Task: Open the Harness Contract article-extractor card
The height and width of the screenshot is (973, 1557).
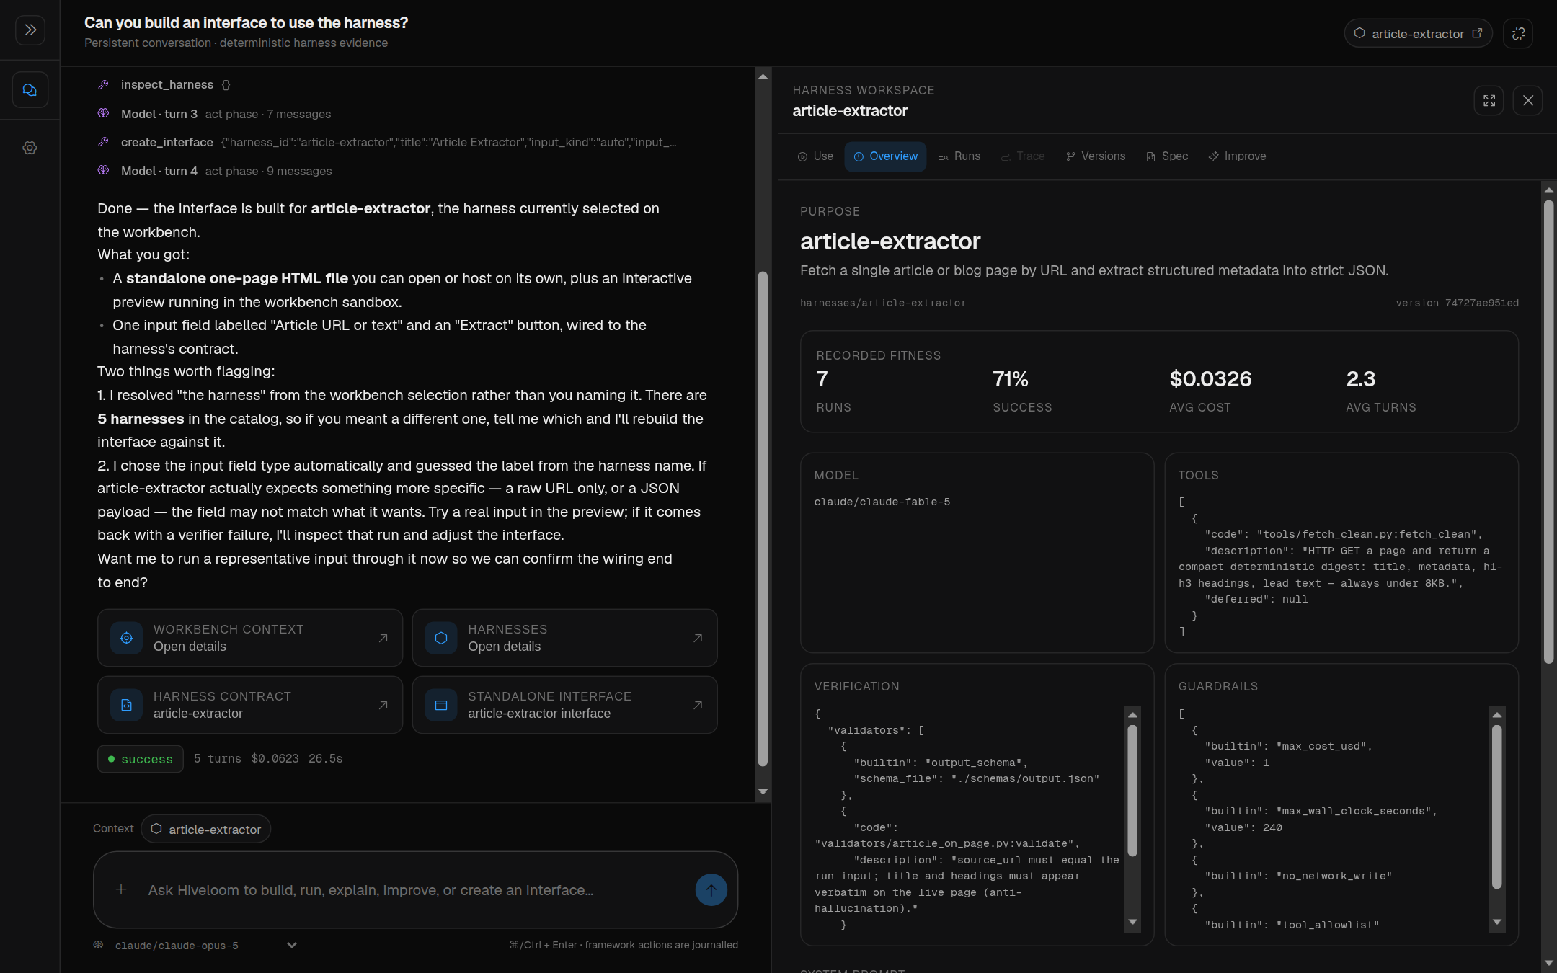Action: 250,705
